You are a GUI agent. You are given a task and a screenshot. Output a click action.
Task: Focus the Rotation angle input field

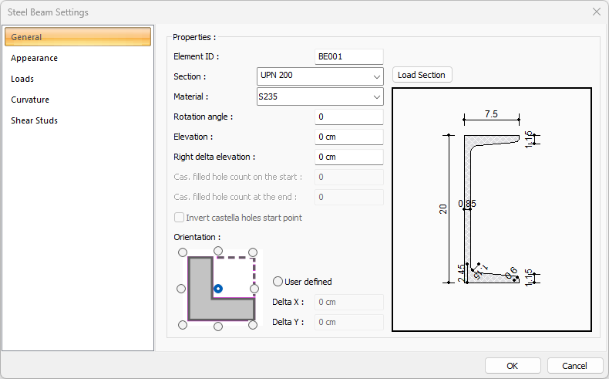[348, 117]
